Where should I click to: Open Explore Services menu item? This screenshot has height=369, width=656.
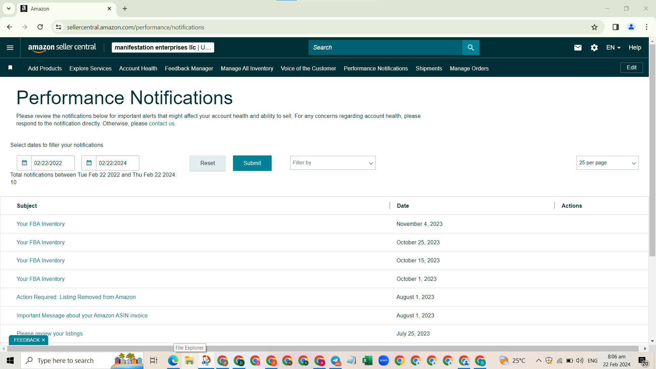91,68
